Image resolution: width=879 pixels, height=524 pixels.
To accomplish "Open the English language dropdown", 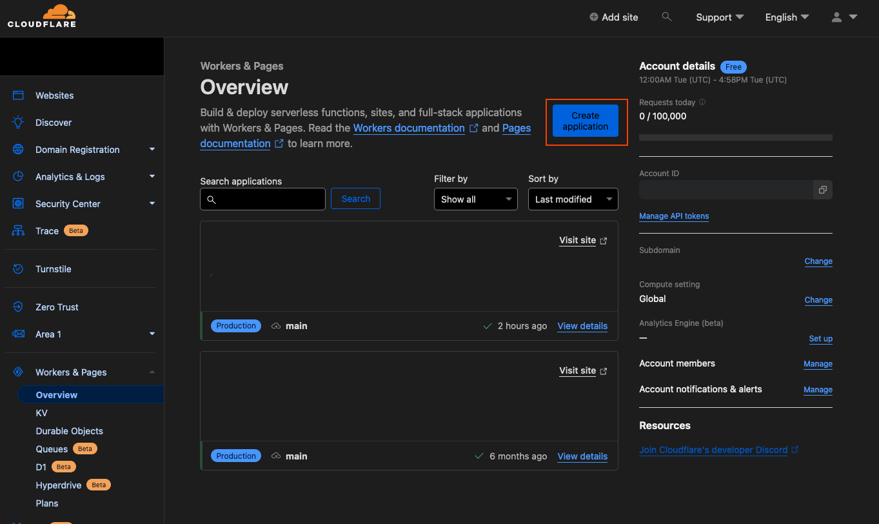I will 787,17.
